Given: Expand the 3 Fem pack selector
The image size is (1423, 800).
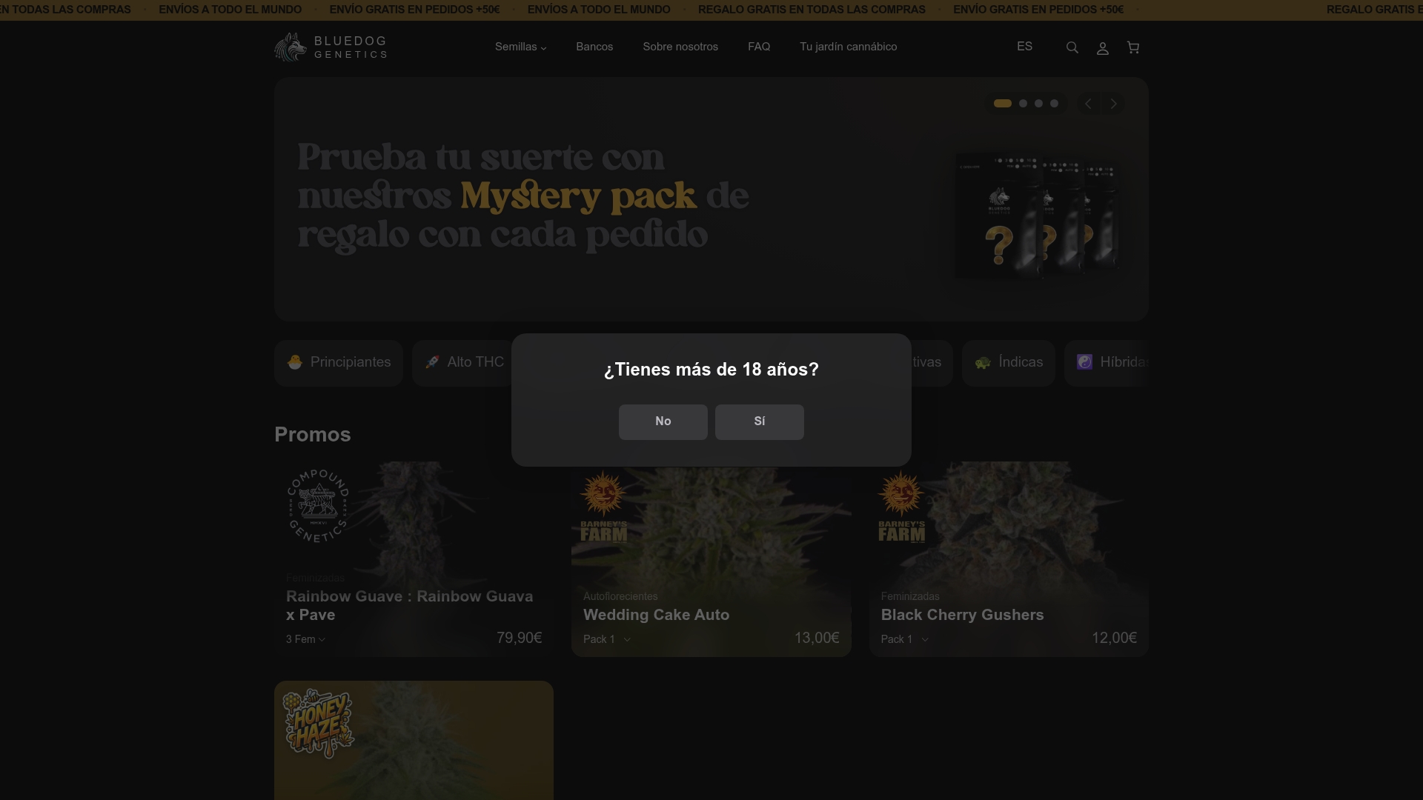Looking at the screenshot, I should pyautogui.click(x=305, y=639).
